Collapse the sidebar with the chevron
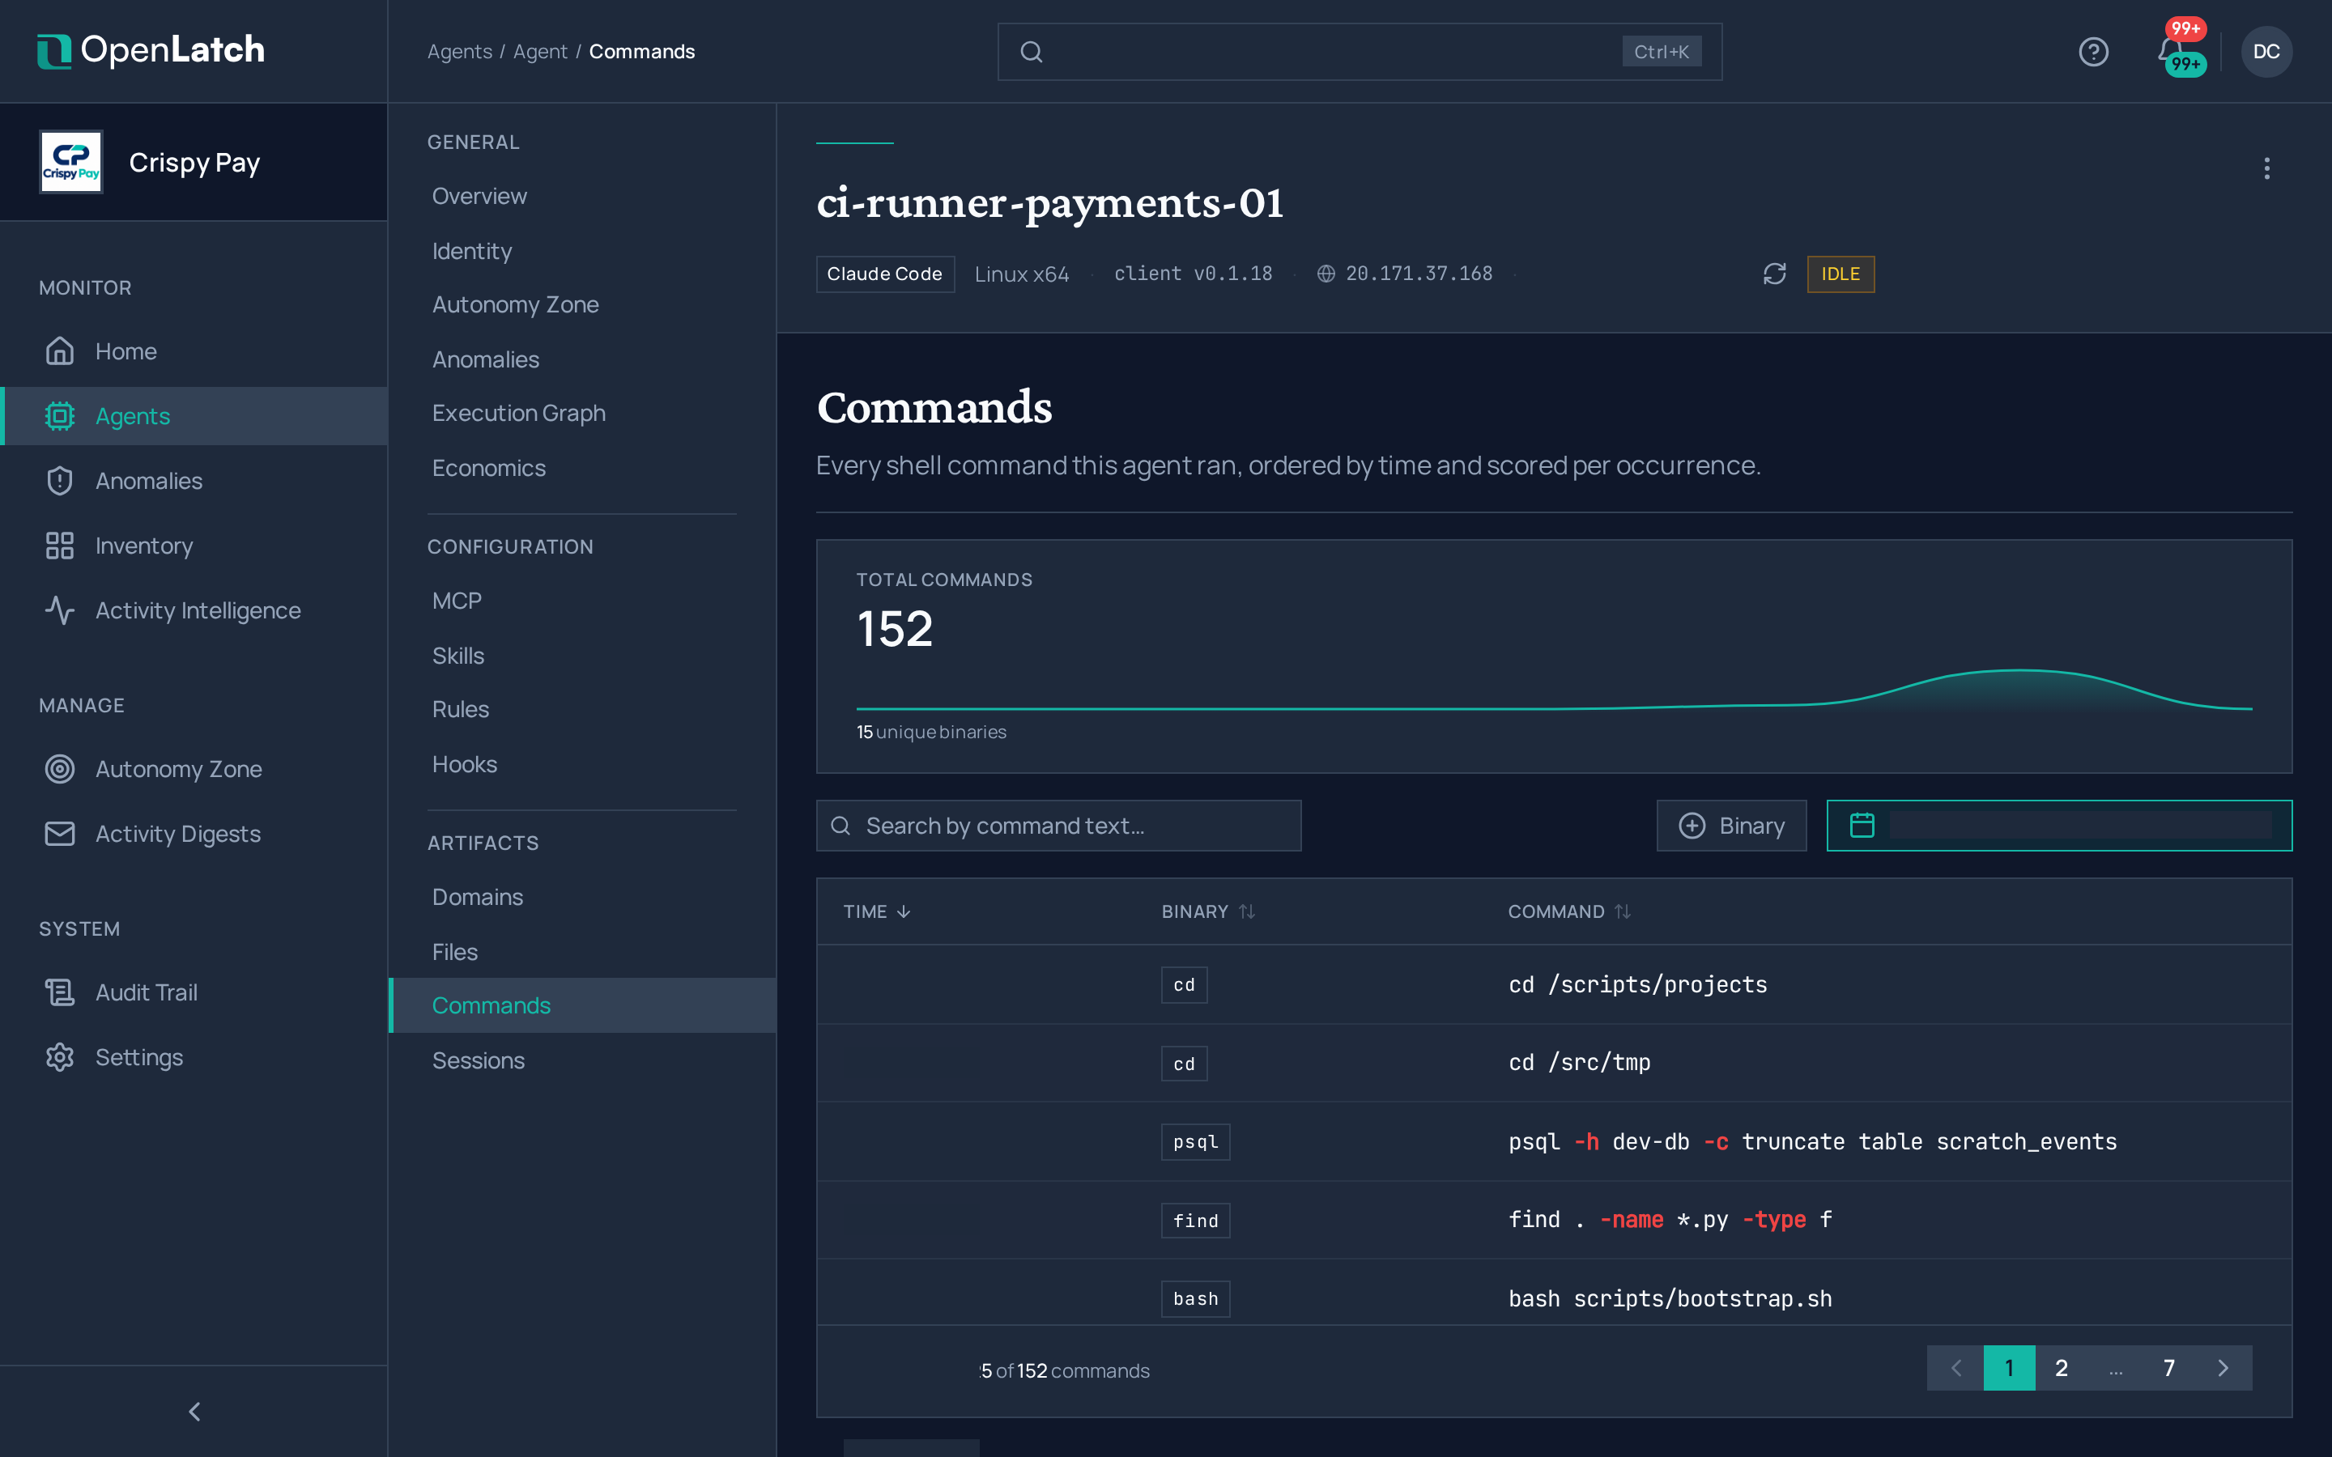 pyautogui.click(x=194, y=1412)
